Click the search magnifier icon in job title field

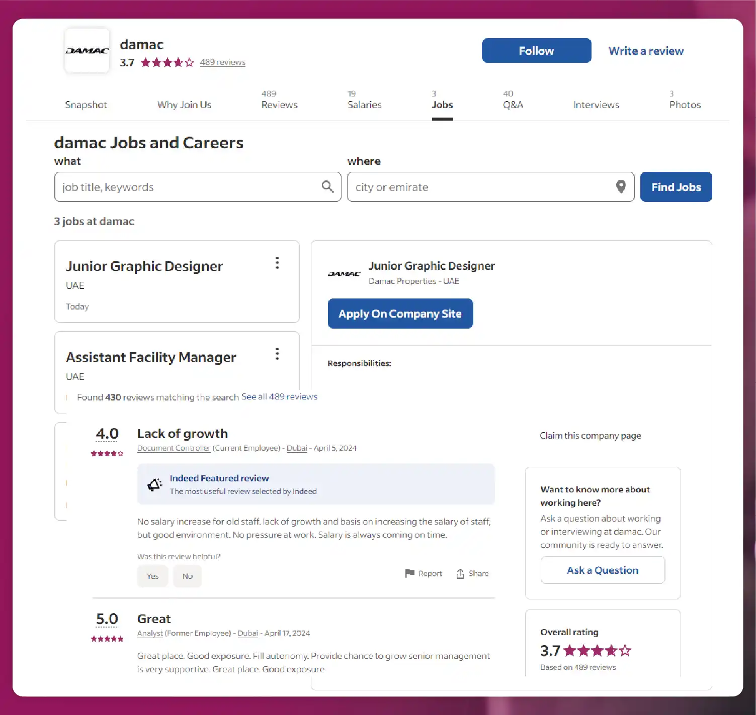coord(327,187)
